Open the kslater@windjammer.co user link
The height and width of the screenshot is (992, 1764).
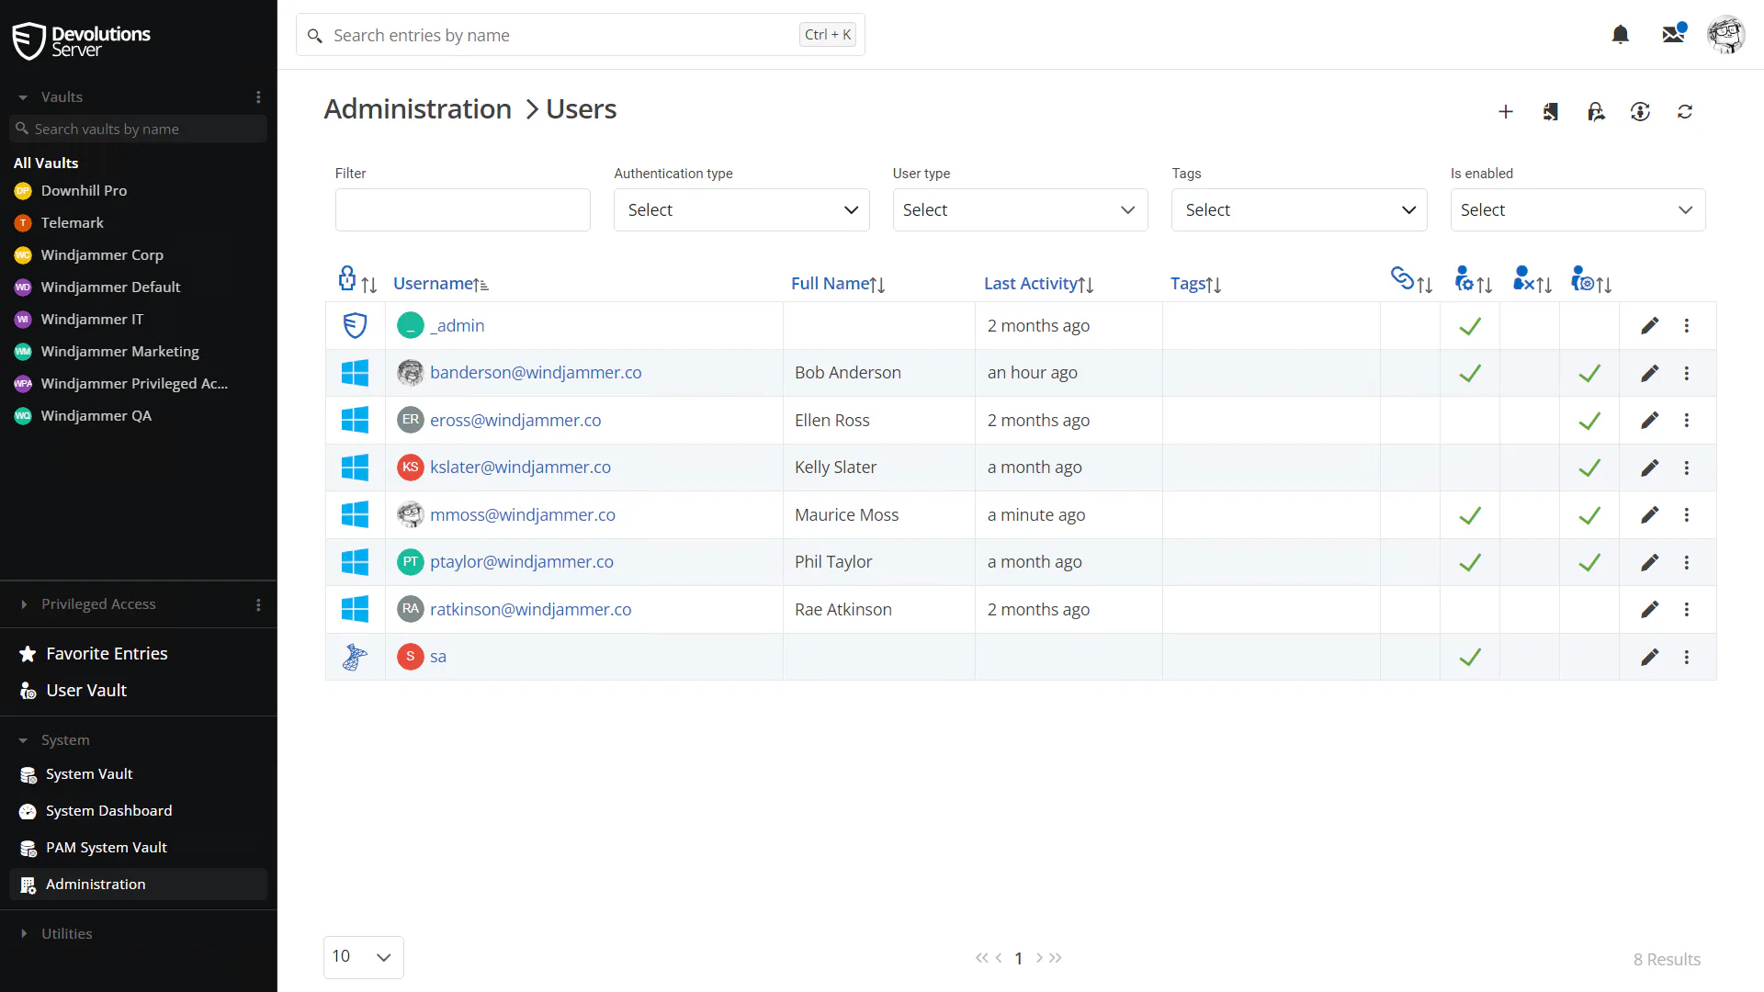520,468
